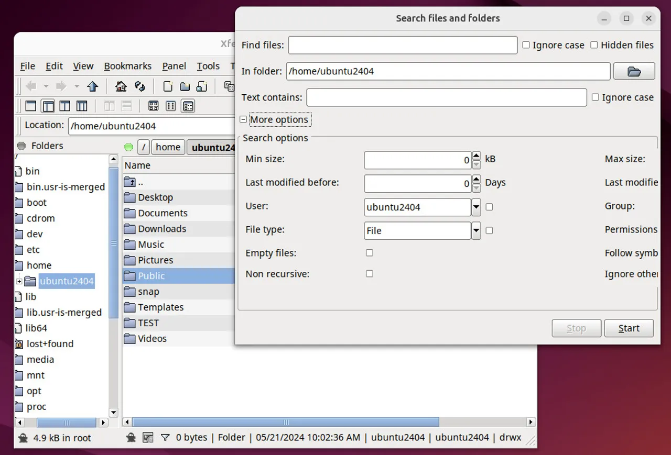Collapse the More options section
The height and width of the screenshot is (455, 671).
pos(243,120)
